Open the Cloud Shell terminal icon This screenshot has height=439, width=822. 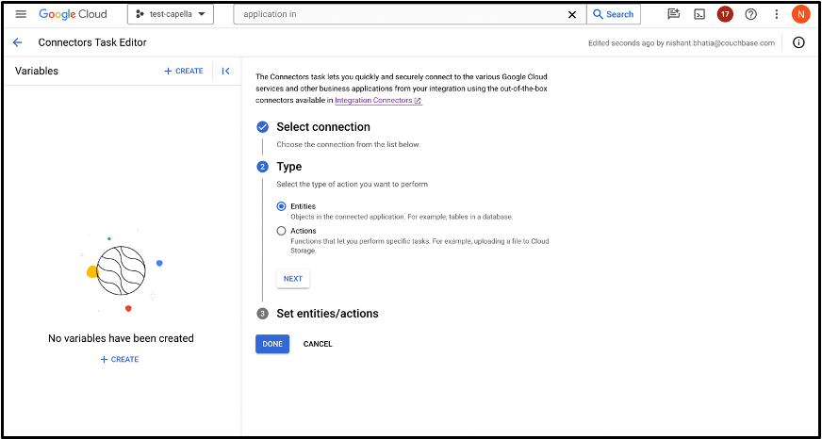point(699,14)
